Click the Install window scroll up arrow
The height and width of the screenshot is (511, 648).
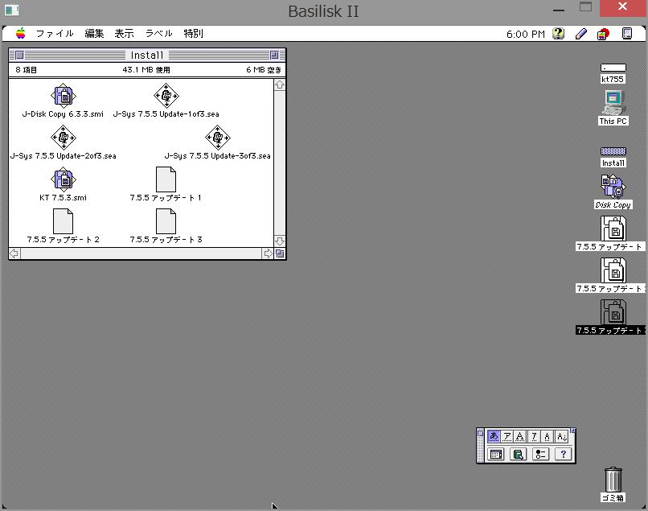coord(280,84)
